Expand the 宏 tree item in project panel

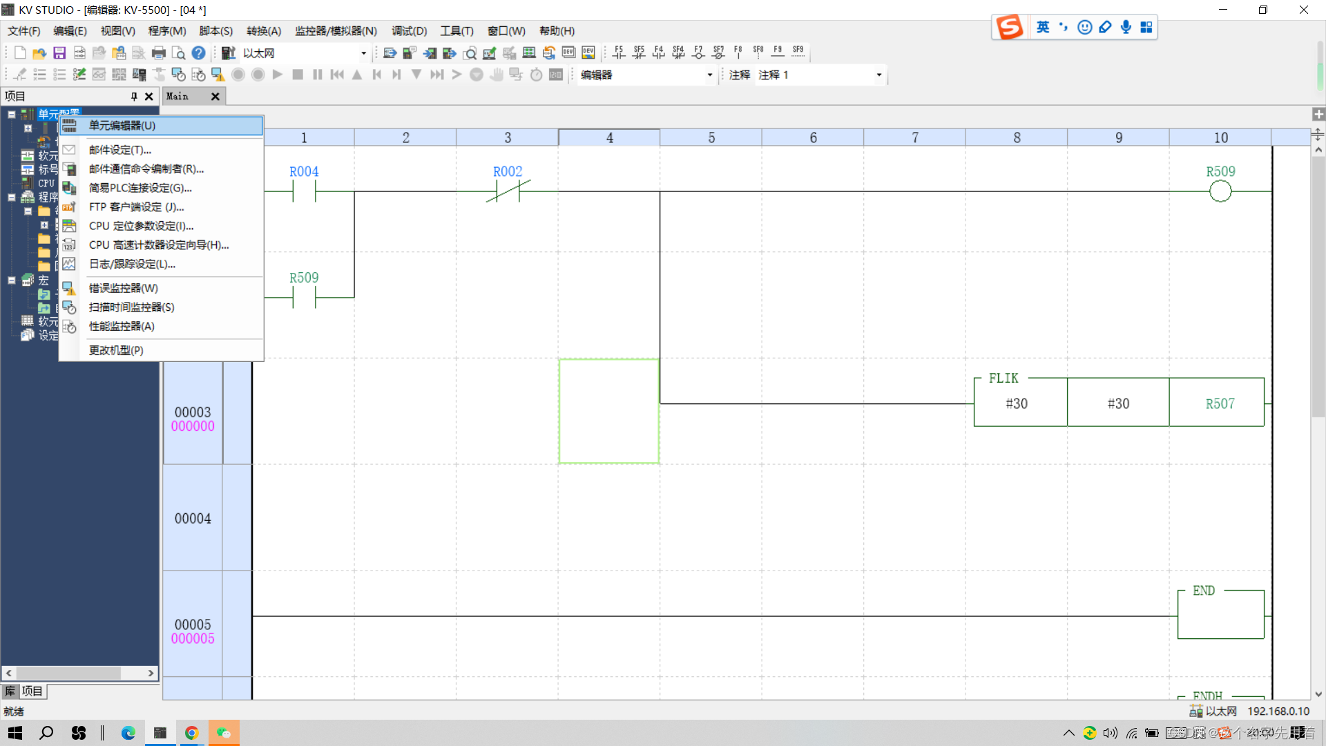(x=10, y=280)
